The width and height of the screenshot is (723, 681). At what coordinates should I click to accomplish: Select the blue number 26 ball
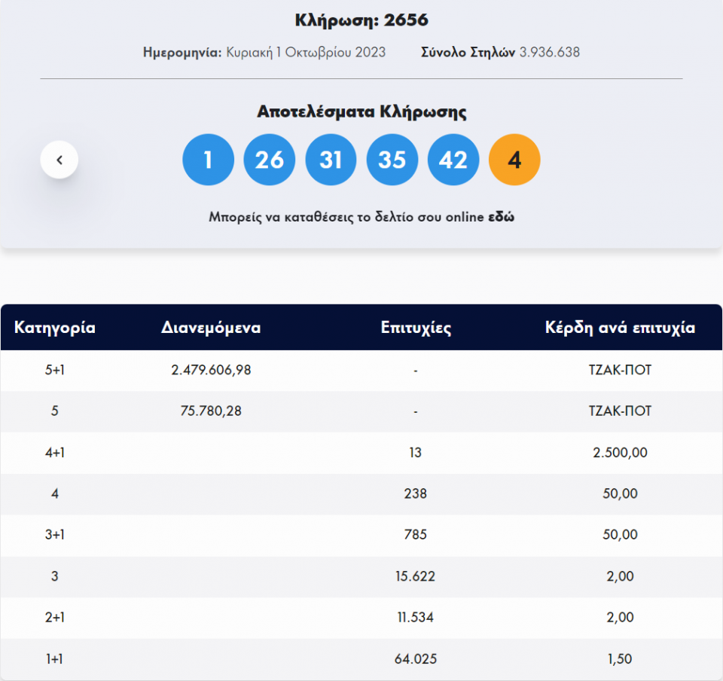(x=270, y=160)
